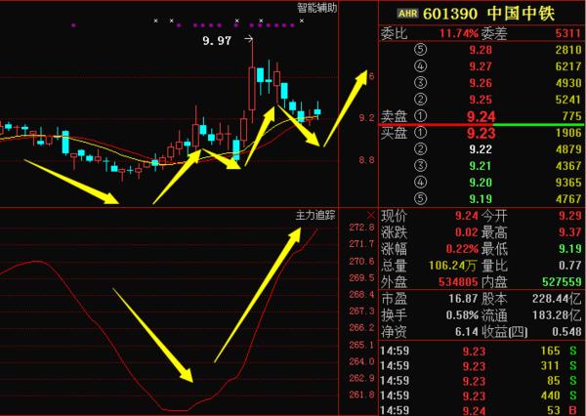Click the 换手 value 0.58%
Viewport: 586px width, 416px height.
462,315
